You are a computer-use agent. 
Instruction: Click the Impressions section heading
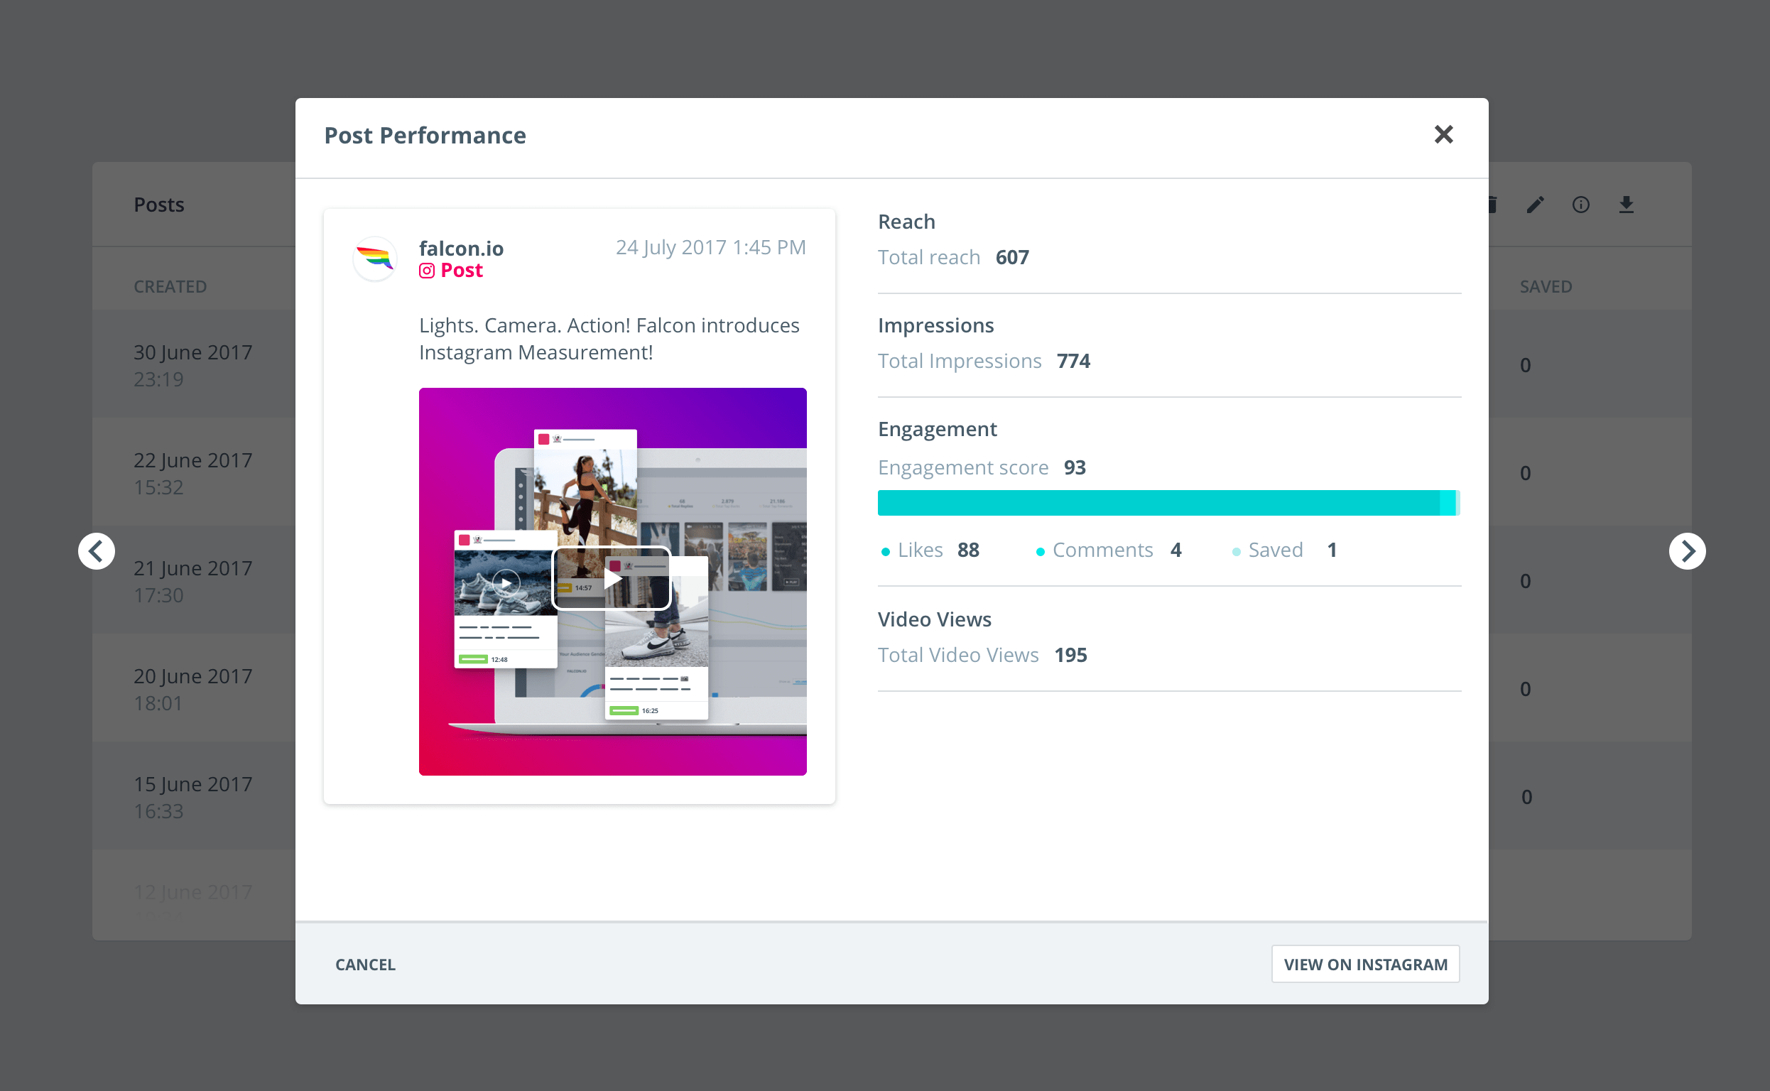point(936,325)
